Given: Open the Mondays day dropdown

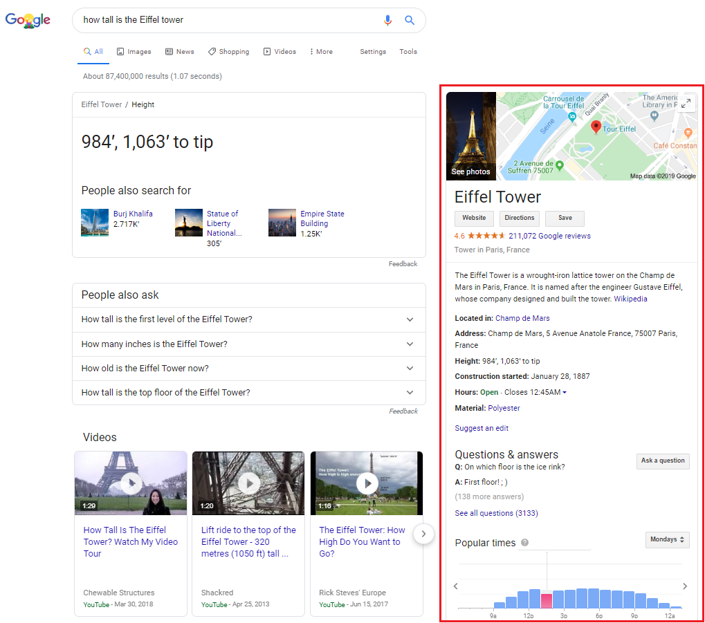Looking at the screenshot, I should tap(667, 539).
